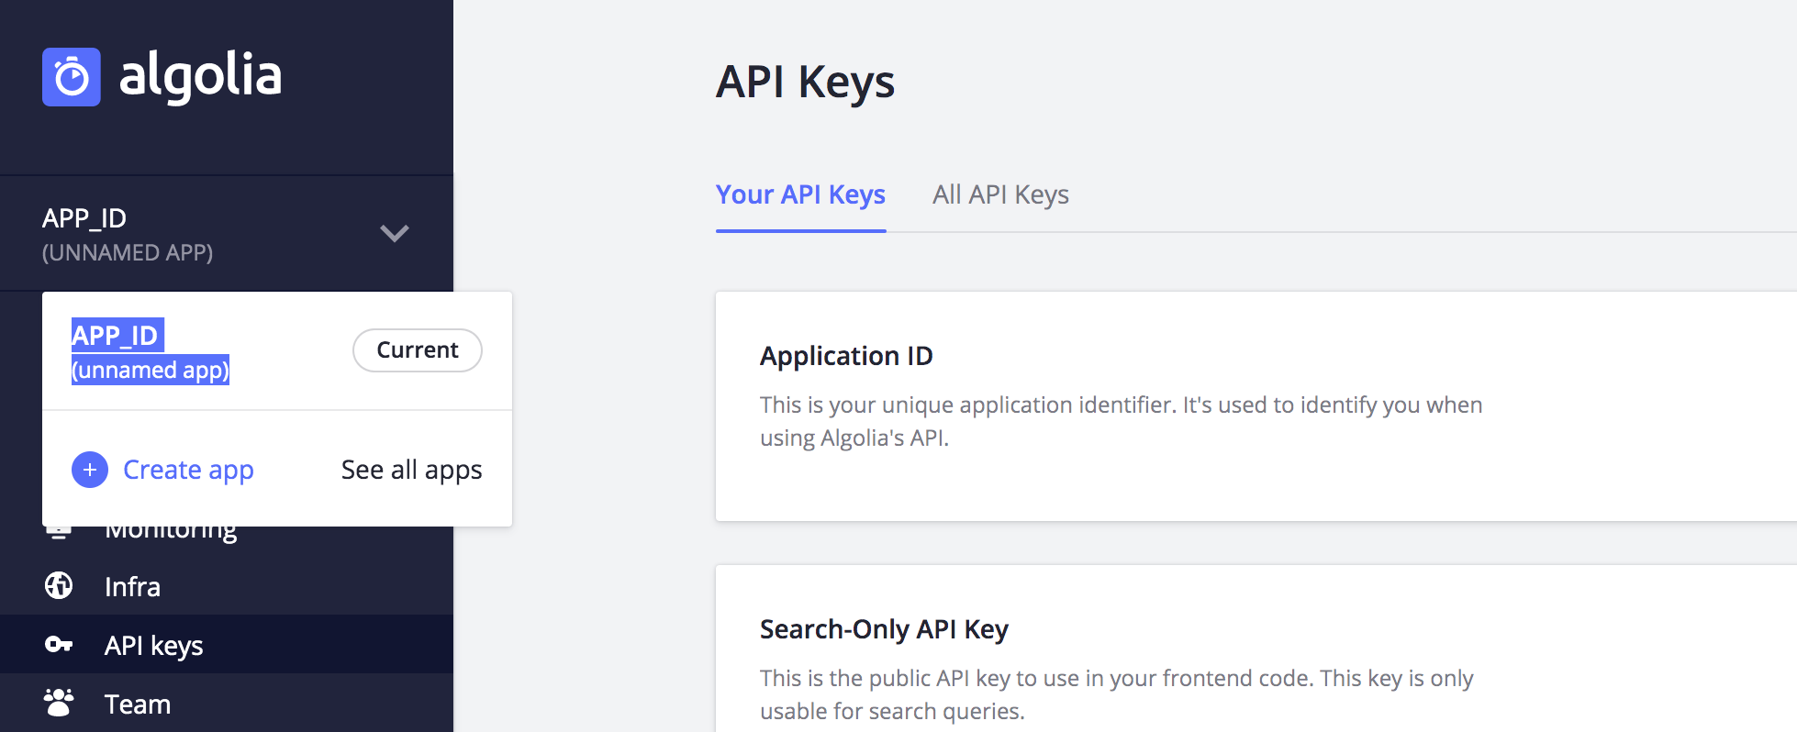Click the APP_ID (UNNAMED APP) sidebar header
This screenshot has height=732, width=1797.
[128, 234]
